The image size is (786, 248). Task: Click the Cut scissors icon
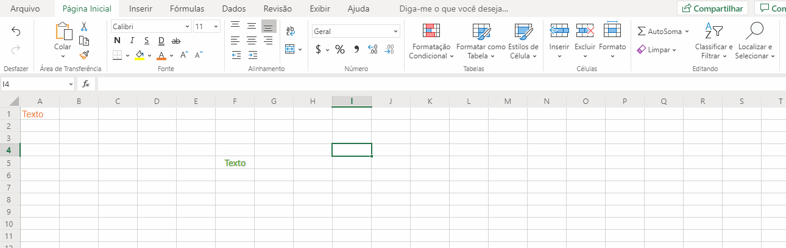[x=84, y=27]
